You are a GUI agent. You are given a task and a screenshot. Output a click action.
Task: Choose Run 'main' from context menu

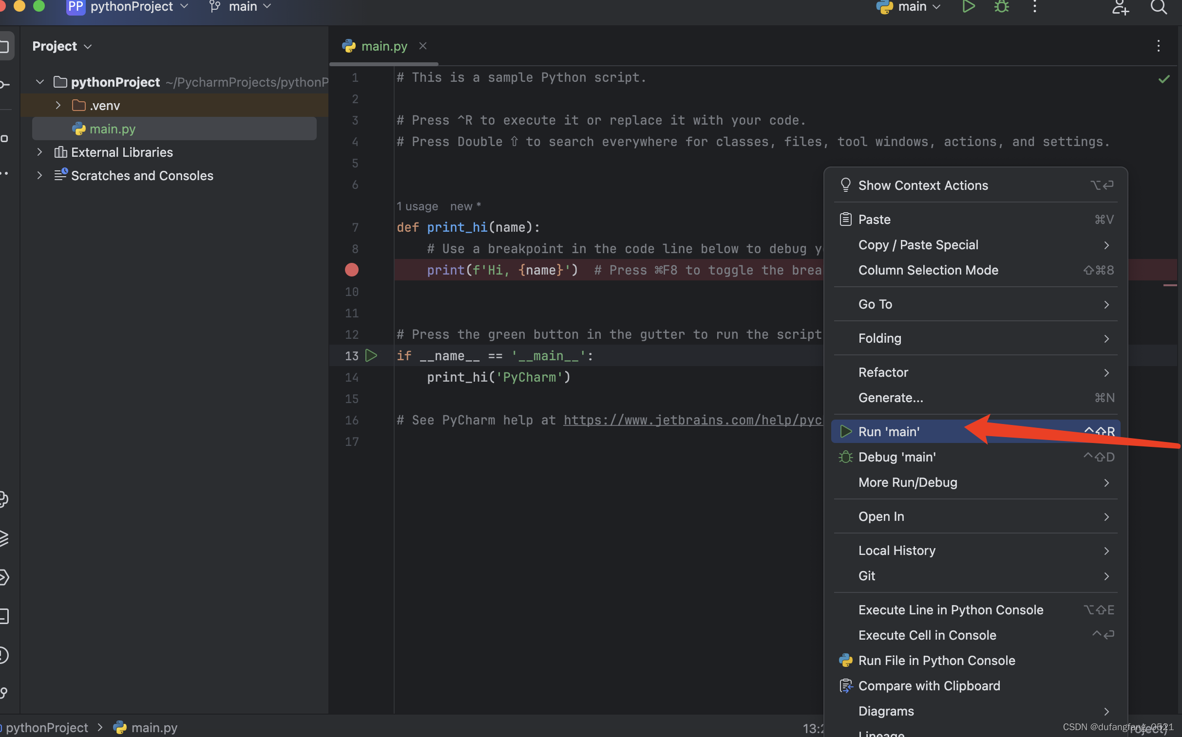coord(889,431)
